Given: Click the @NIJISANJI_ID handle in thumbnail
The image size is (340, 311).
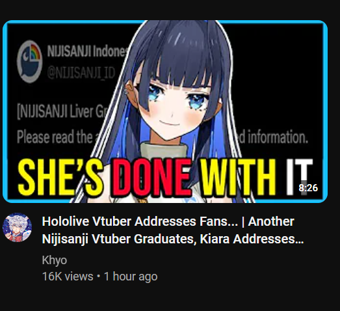Looking at the screenshot, I should (x=81, y=74).
